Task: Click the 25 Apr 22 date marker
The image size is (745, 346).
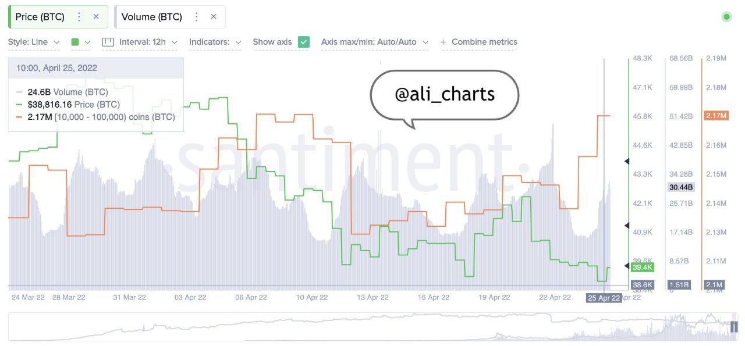Action: point(604,298)
